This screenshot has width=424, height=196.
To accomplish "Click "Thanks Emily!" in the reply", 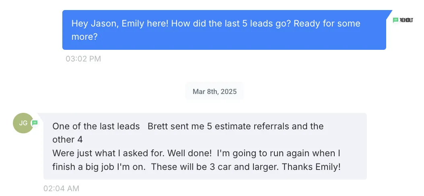I will [x=311, y=167].
